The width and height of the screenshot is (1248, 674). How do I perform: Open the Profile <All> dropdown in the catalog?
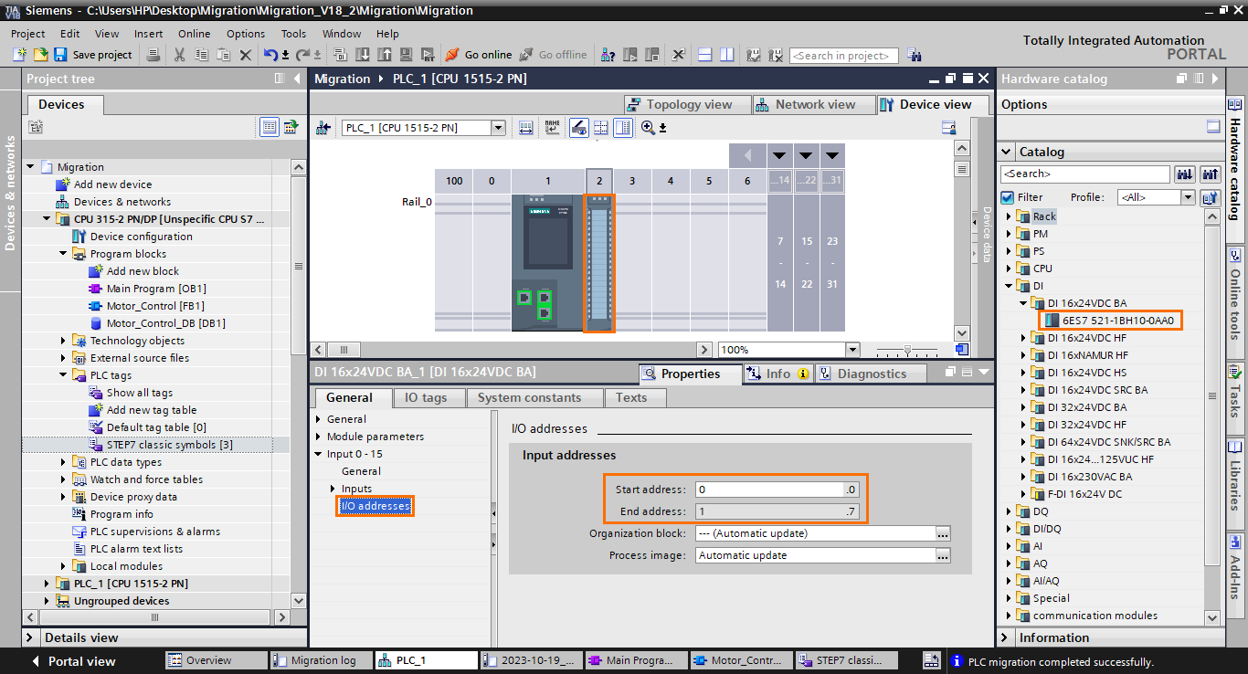coord(1188,196)
